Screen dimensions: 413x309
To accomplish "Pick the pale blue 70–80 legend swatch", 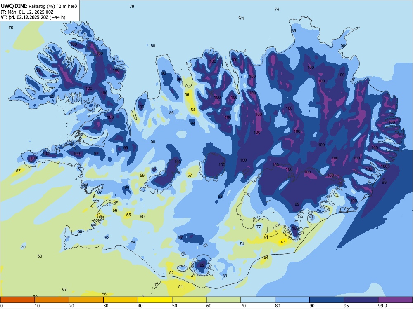I will coord(258,300).
